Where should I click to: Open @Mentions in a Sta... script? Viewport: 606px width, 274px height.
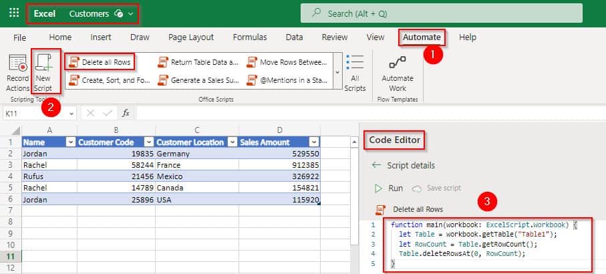coord(287,80)
